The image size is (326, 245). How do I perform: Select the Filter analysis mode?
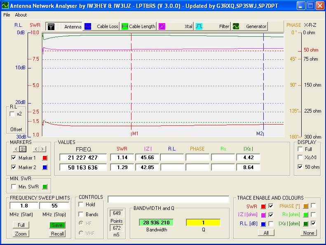pyautogui.click(x=213, y=26)
